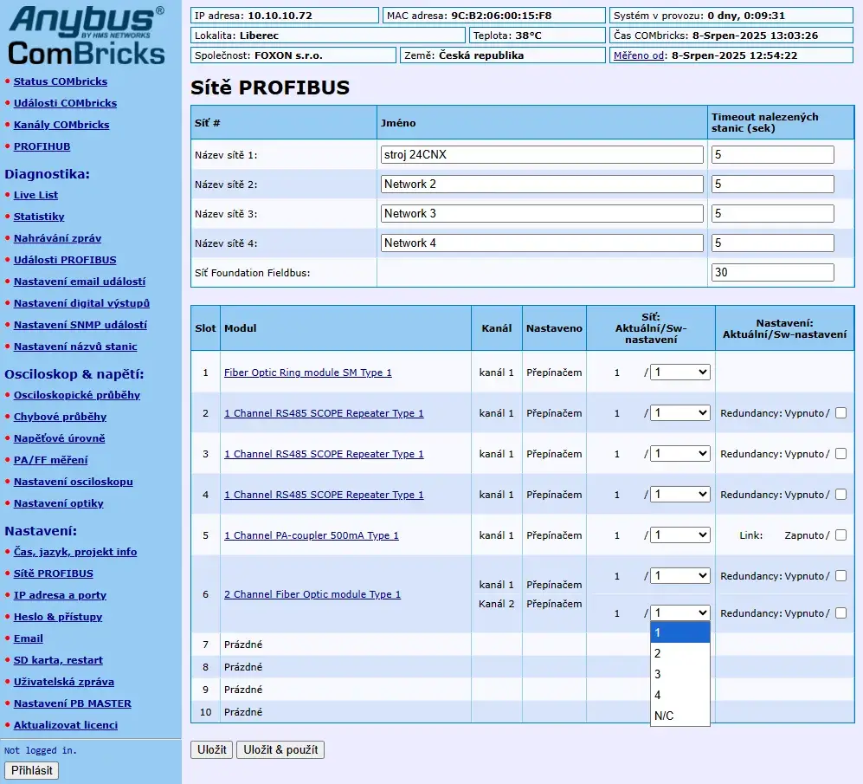Open network dropdown for Fiber Optic Ring slot 1
The width and height of the screenshot is (863, 784).
679,372
